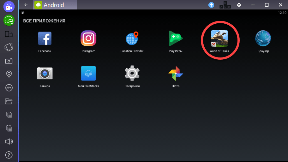This screenshot has height=162, width=288.
Task: Click the copy icon in sidebar
Action: point(9,115)
